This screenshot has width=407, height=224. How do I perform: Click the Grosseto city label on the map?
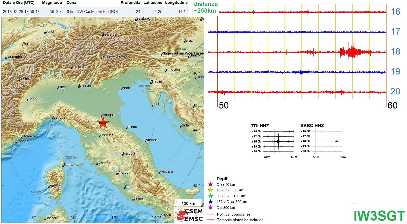tap(104, 163)
